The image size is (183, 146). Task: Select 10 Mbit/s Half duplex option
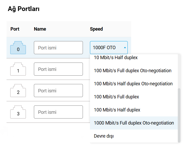point(116,57)
